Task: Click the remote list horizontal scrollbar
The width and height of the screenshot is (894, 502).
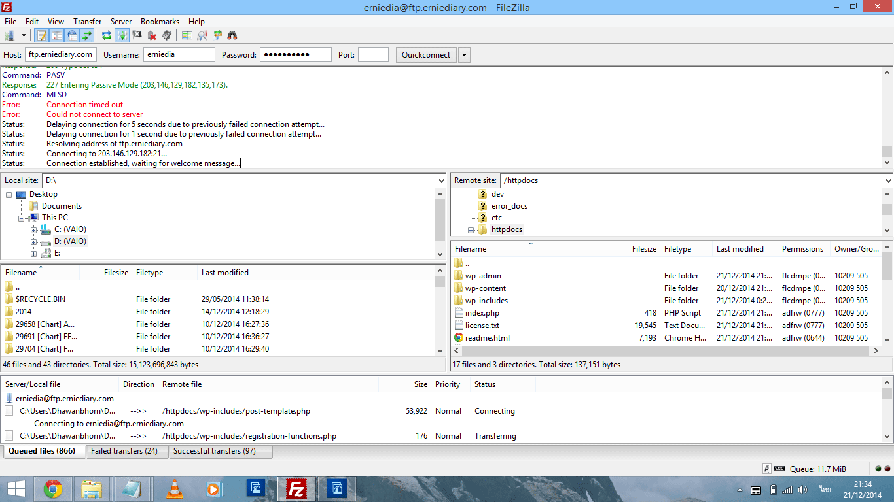Action: (x=666, y=351)
